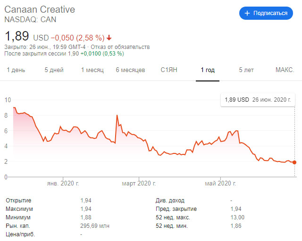Click the red down arrow price indicator
The image size is (302, 241).
pos(109,38)
